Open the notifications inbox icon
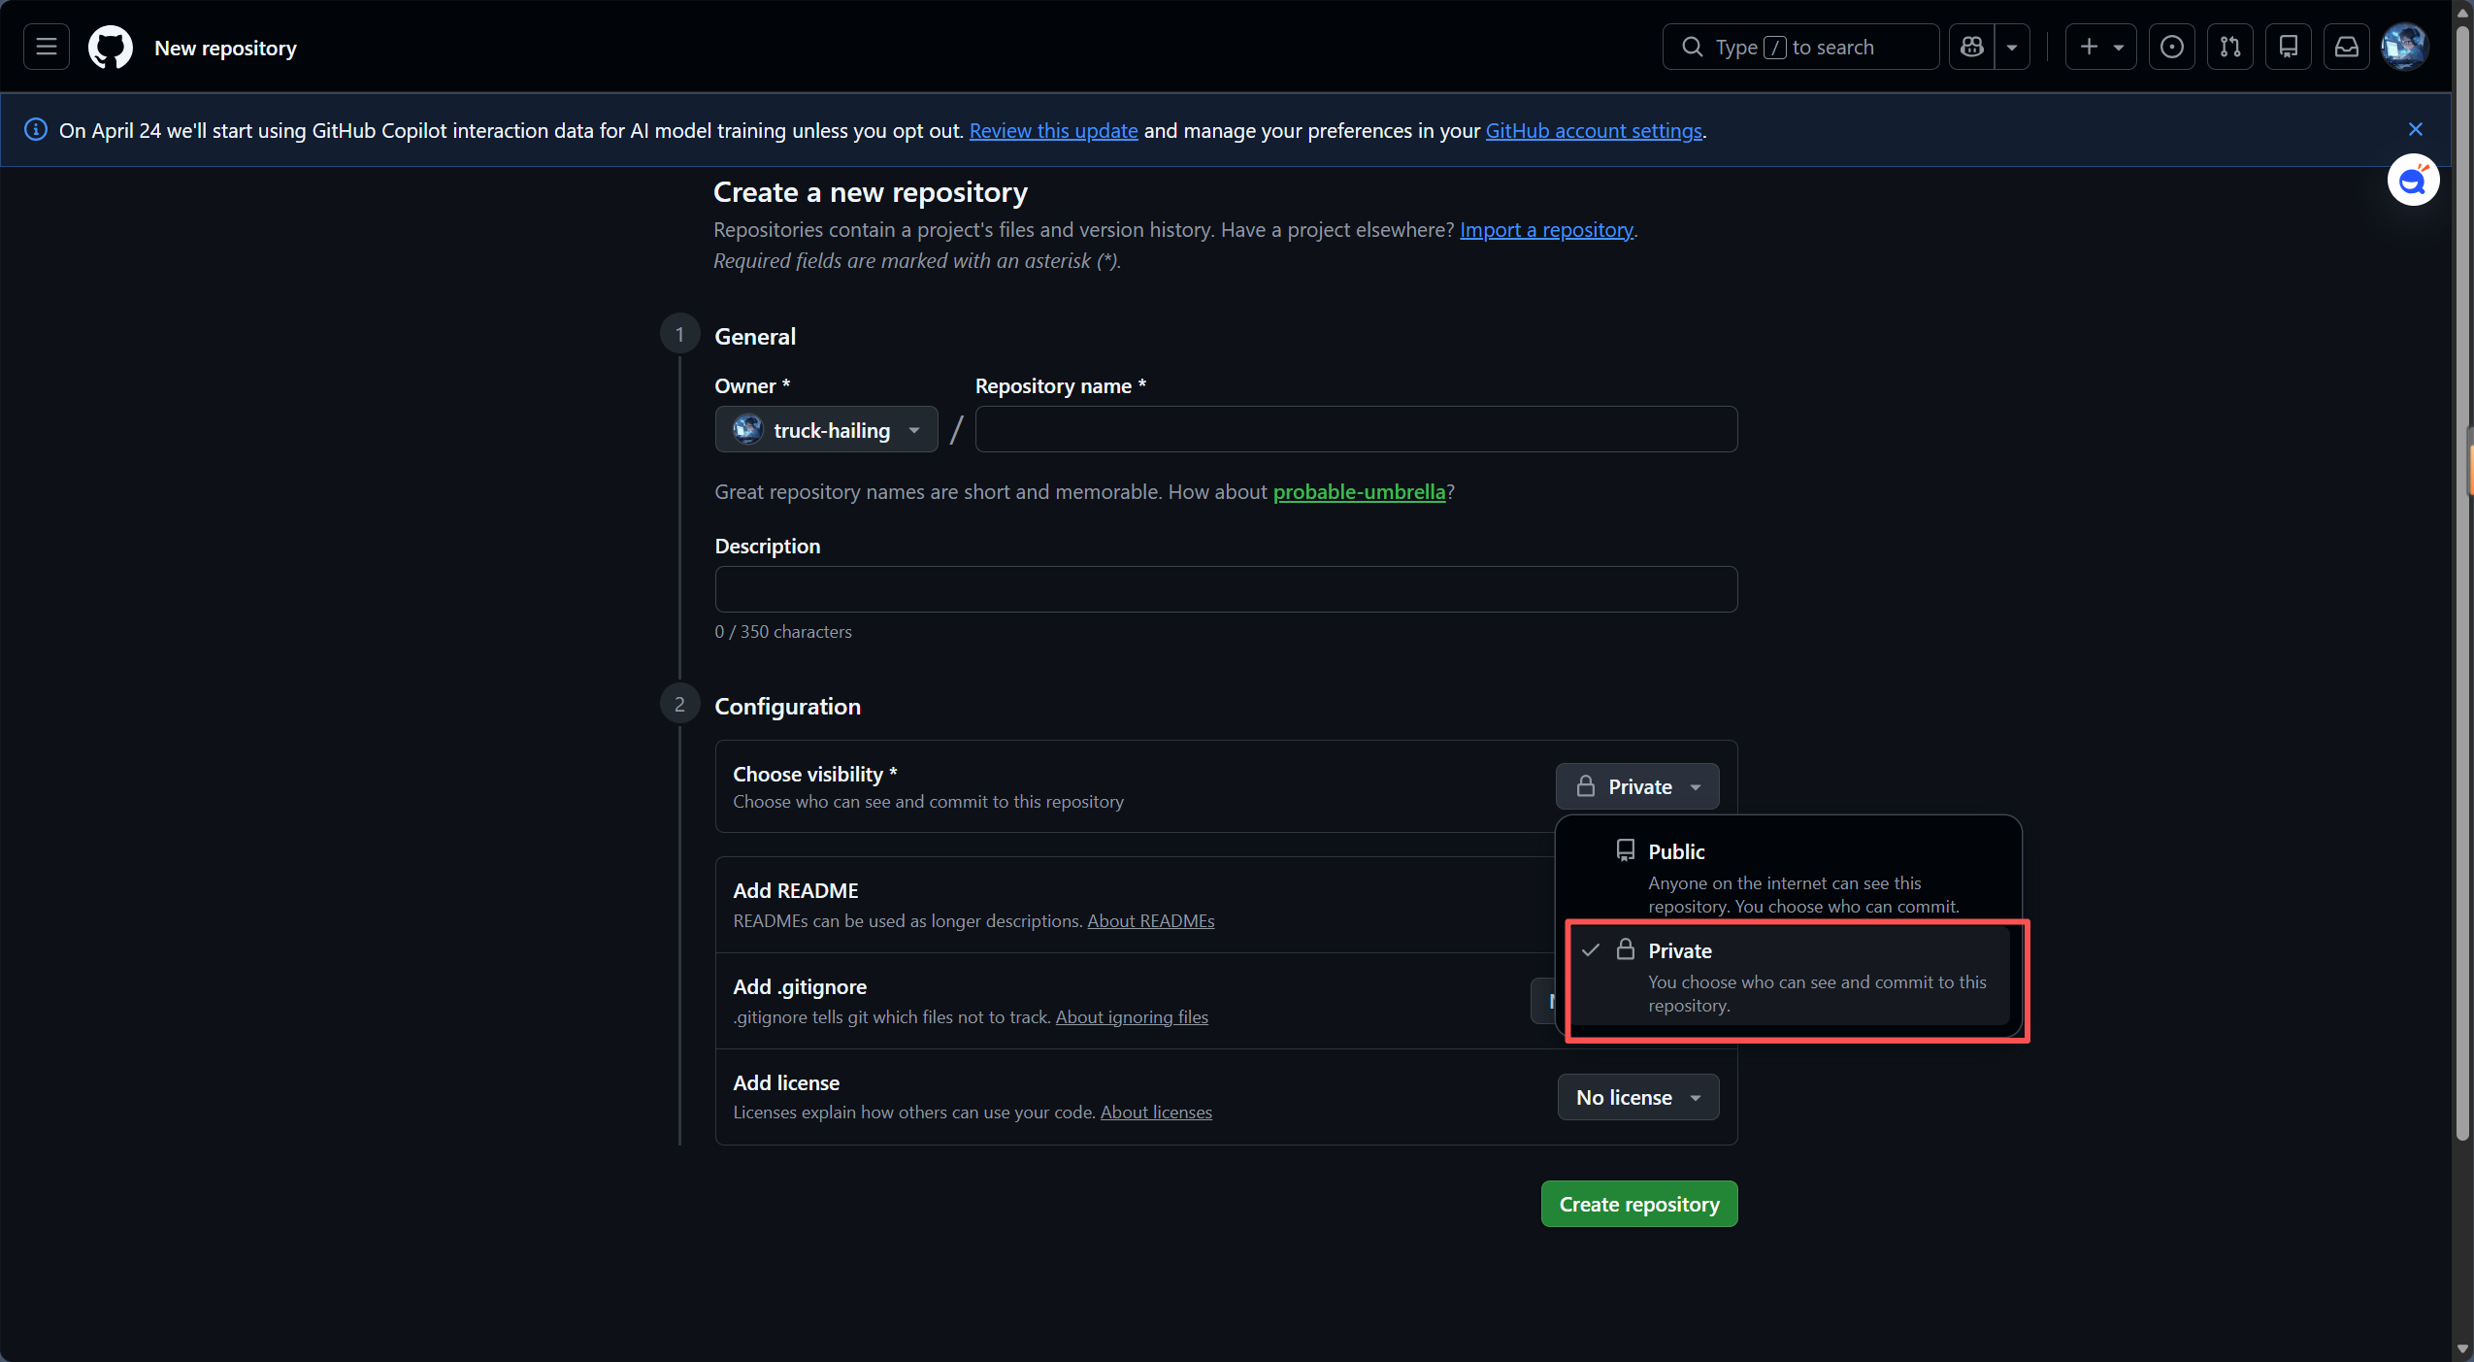Image resolution: width=2474 pixels, height=1362 pixels. click(2346, 47)
